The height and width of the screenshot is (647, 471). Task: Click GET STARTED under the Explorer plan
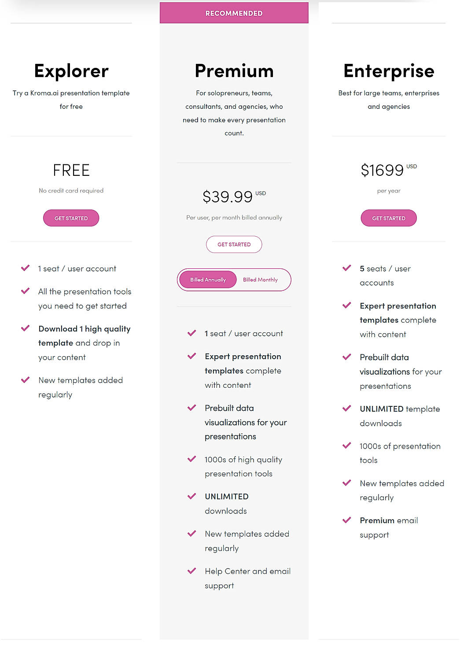point(71,218)
